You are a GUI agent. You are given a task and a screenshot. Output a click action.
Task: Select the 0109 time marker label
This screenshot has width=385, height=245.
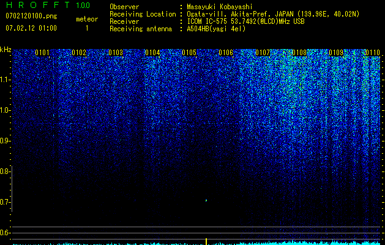pyautogui.click(x=336, y=53)
